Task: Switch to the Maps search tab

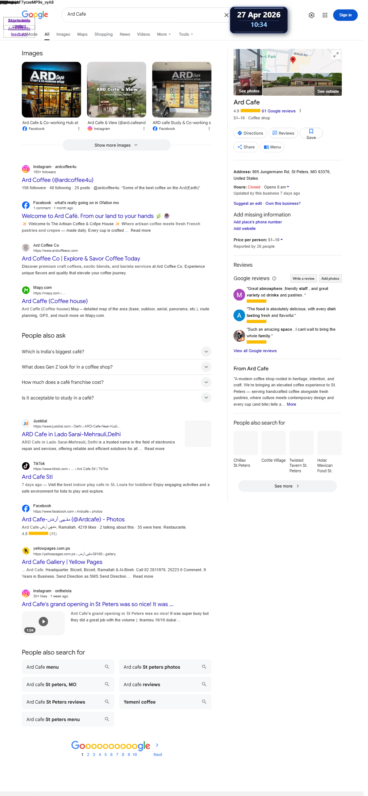Action: point(82,34)
